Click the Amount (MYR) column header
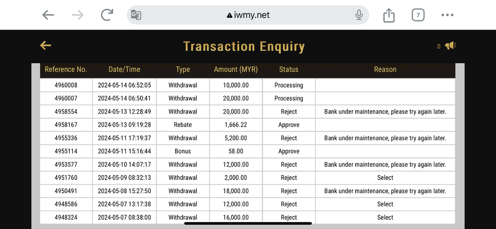This screenshot has height=229, width=496. click(x=236, y=69)
